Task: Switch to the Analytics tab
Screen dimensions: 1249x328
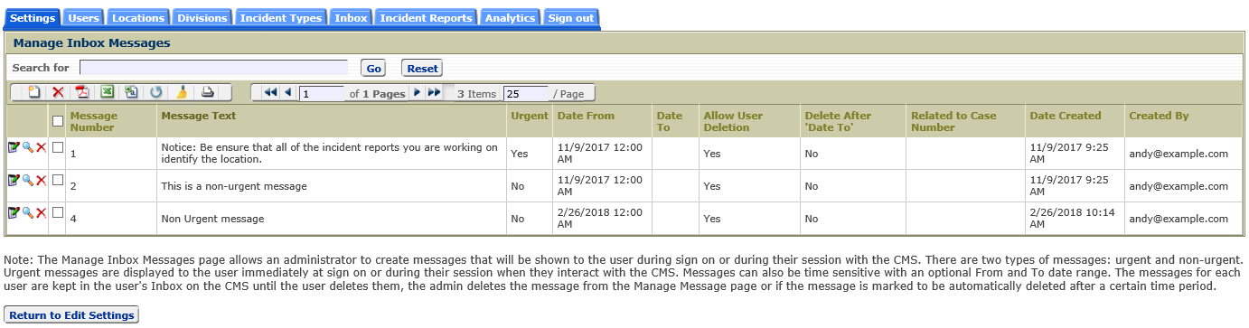Action: pyautogui.click(x=511, y=18)
